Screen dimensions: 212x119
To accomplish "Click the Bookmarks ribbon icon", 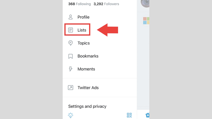I will pyautogui.click(x=70, y=56).
